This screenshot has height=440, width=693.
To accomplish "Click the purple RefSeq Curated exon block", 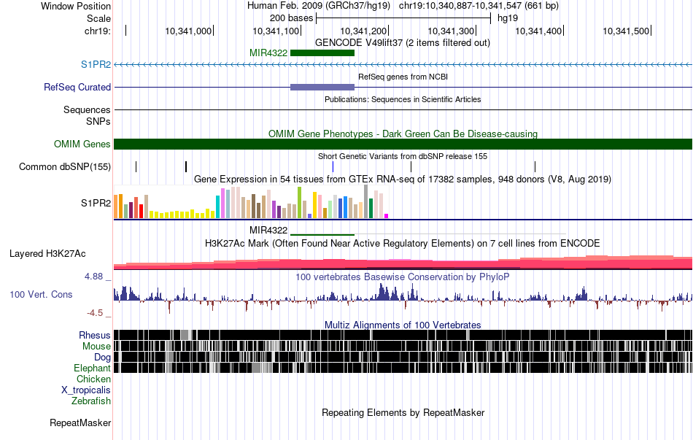I will click(322, 87).
